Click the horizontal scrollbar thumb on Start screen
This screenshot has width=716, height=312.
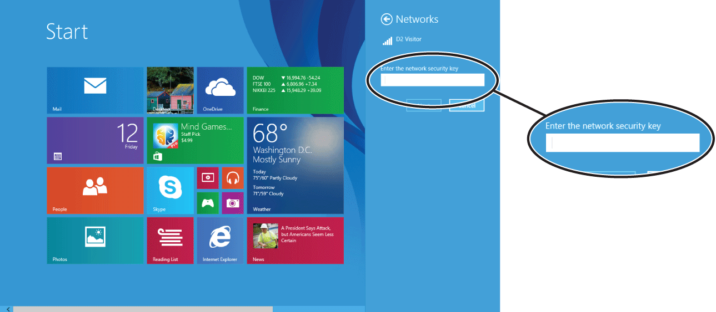click(x=143, y=309)
